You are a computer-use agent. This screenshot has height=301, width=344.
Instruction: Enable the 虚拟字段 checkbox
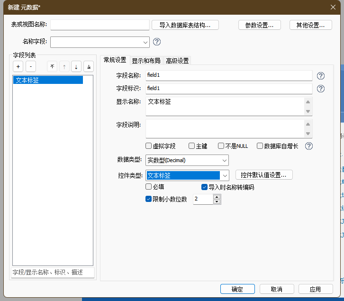pos(149,146)
